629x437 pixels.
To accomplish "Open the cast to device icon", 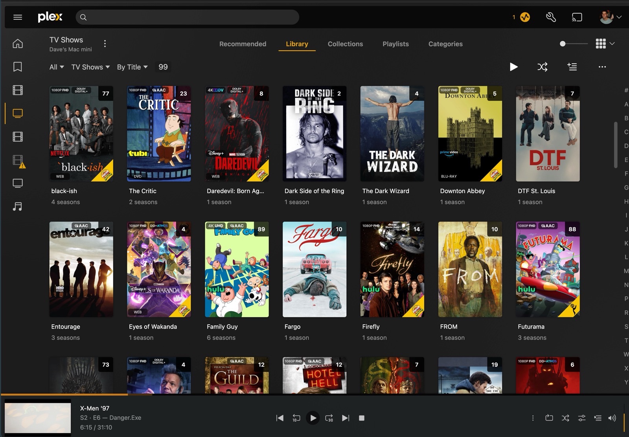I will point(577,17).
